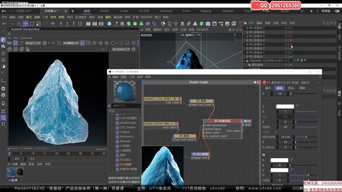This screenshot has width=342, height=192.
Task: Toggle enable checkmark for RS 区域光.6
Action: (291, 32)
